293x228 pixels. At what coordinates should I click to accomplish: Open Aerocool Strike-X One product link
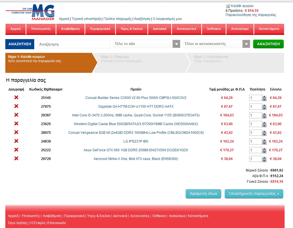click(136, 159)
